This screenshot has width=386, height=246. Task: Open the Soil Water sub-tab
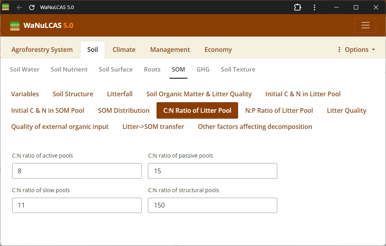(25, 70)
